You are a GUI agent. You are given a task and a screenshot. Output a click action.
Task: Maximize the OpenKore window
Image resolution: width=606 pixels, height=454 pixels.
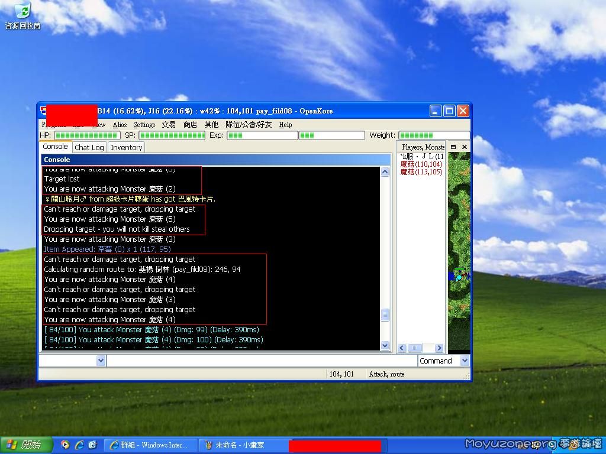click(449, 111)
